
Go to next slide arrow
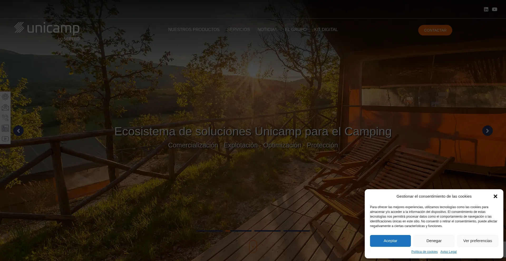click(487, 131)
